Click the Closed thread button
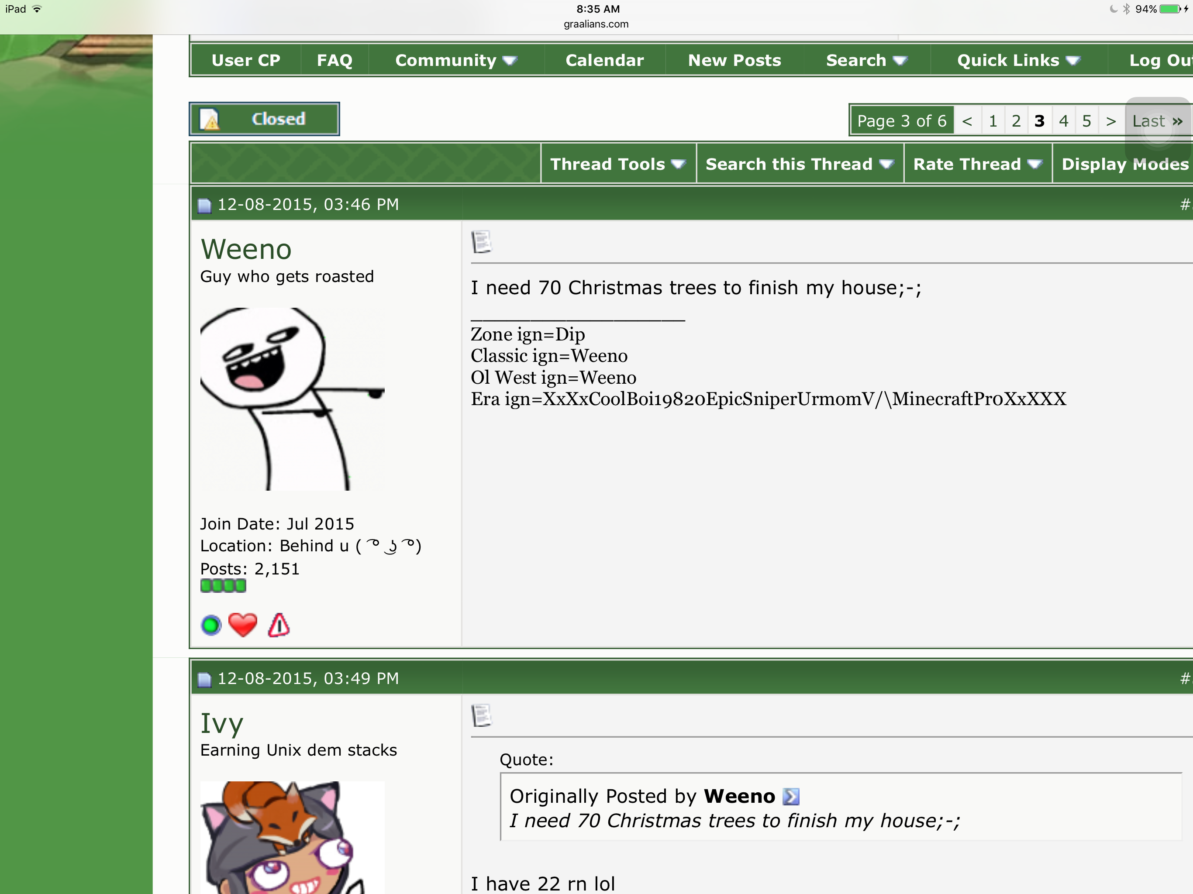 [x=264, y=119]
